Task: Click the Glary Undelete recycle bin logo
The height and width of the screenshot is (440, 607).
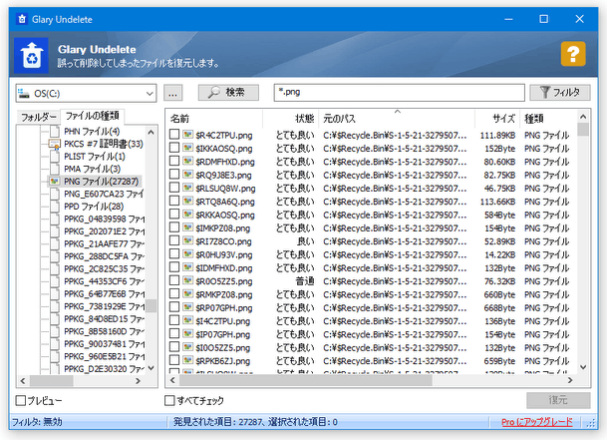Action: pyautogui.click(x=31, y=56)
